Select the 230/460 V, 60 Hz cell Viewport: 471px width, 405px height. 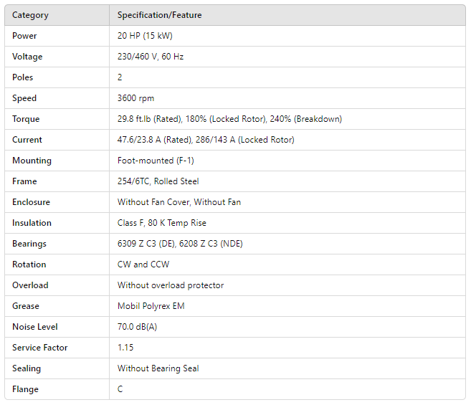(x=151, y=57)
